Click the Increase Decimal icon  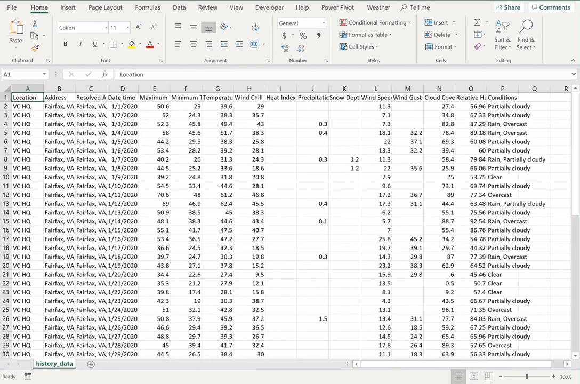click(285, 48)
